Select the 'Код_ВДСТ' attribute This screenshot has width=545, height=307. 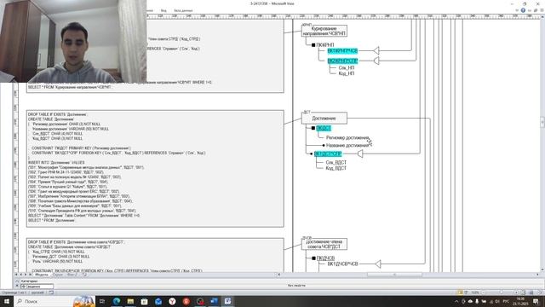point(336,168)
